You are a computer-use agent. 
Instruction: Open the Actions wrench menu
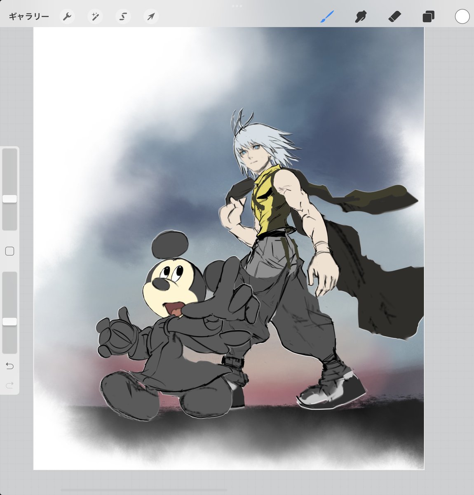pyautogui.click(x=67, y=16)
